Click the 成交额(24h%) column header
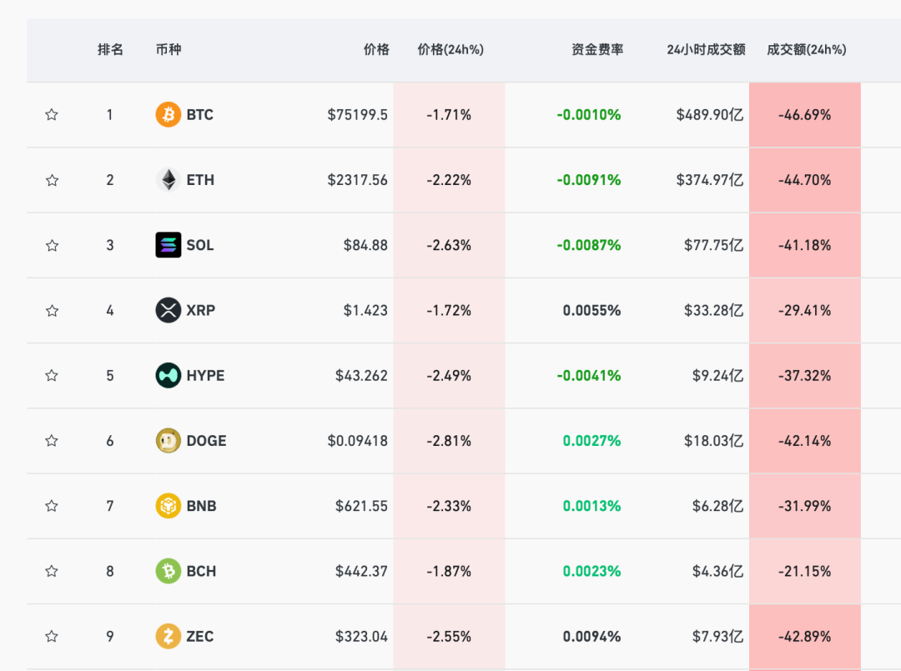Screen dimensions: 901x671 806,50
